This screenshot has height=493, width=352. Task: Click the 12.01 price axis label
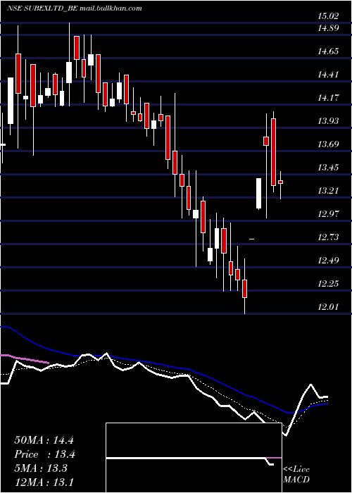[x=328, y=306]
